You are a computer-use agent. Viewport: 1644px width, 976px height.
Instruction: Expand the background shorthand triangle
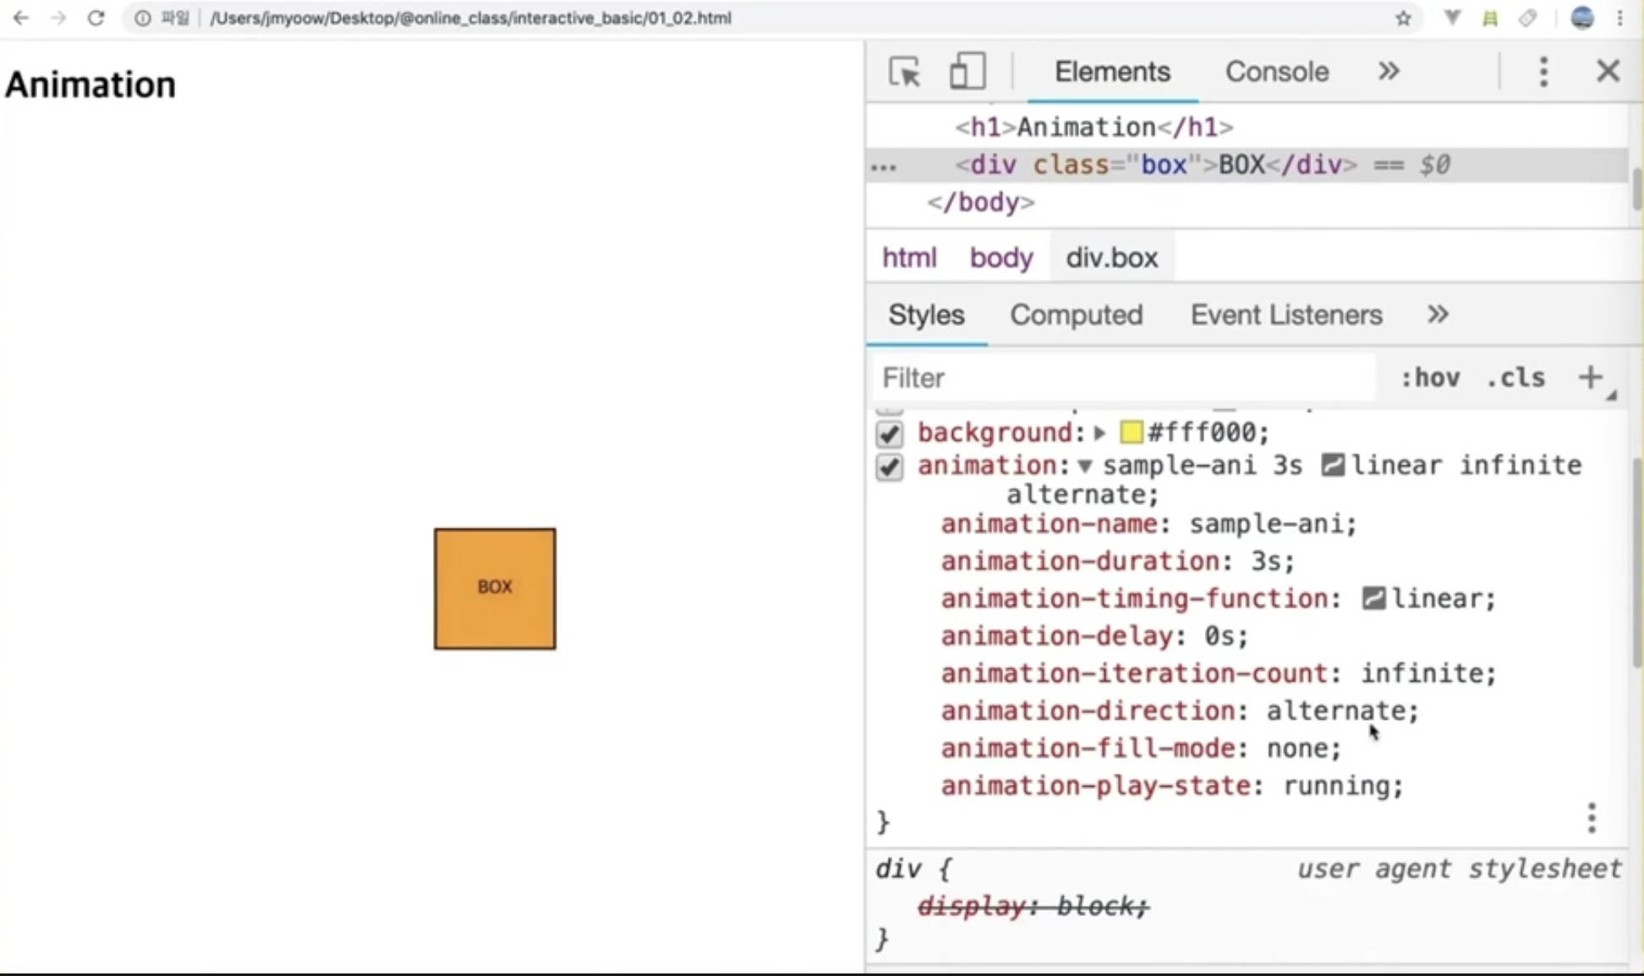point(1099,433)
